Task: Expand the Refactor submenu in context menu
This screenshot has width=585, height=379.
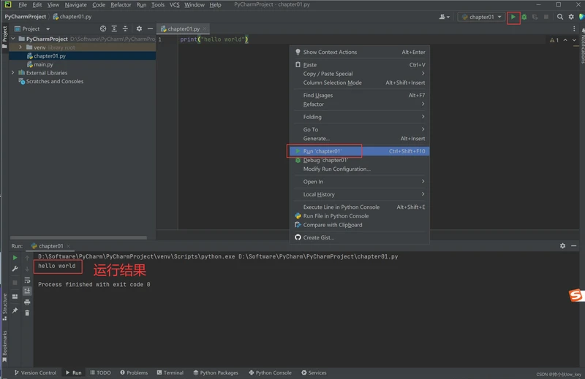Action: click(x=360, y=104)
